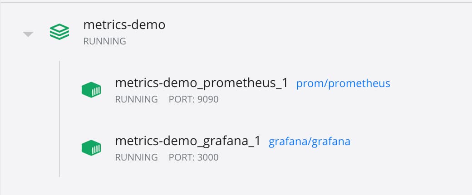Click the vertical tree connector line
472x195 pixels.
click(59, 119)
